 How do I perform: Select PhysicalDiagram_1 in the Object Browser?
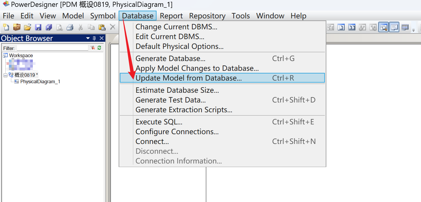tap(40, 82)
